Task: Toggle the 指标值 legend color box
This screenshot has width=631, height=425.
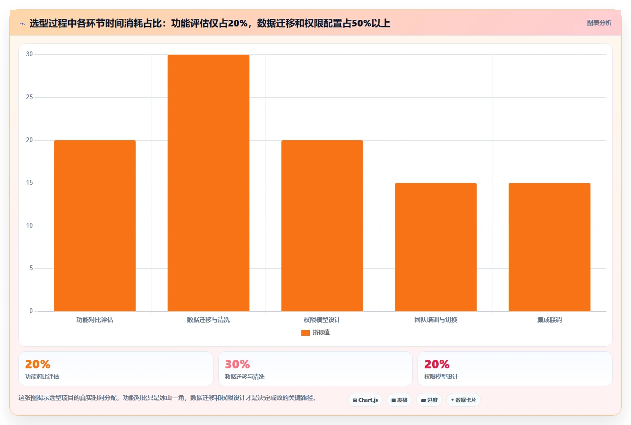Action: pyautogui.click(x=305, y=332)
